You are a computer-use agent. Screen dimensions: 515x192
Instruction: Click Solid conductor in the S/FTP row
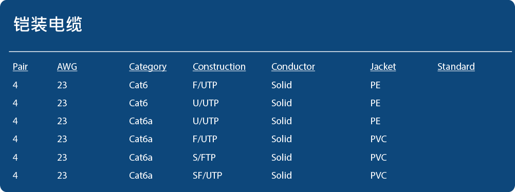(x=282, y=157)
